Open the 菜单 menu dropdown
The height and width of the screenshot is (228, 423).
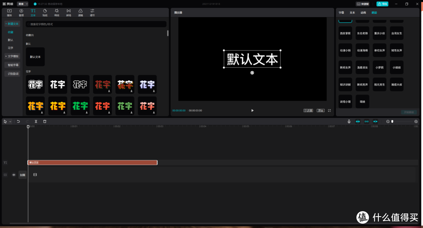pos(23,4)
